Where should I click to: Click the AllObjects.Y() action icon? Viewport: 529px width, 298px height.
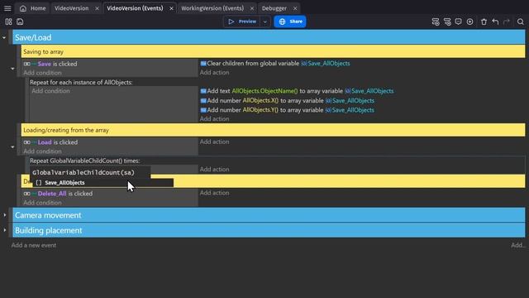pos(203,110)
